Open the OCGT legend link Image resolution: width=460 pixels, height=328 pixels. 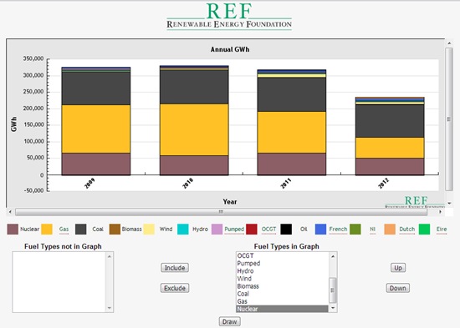pos(268,230)
